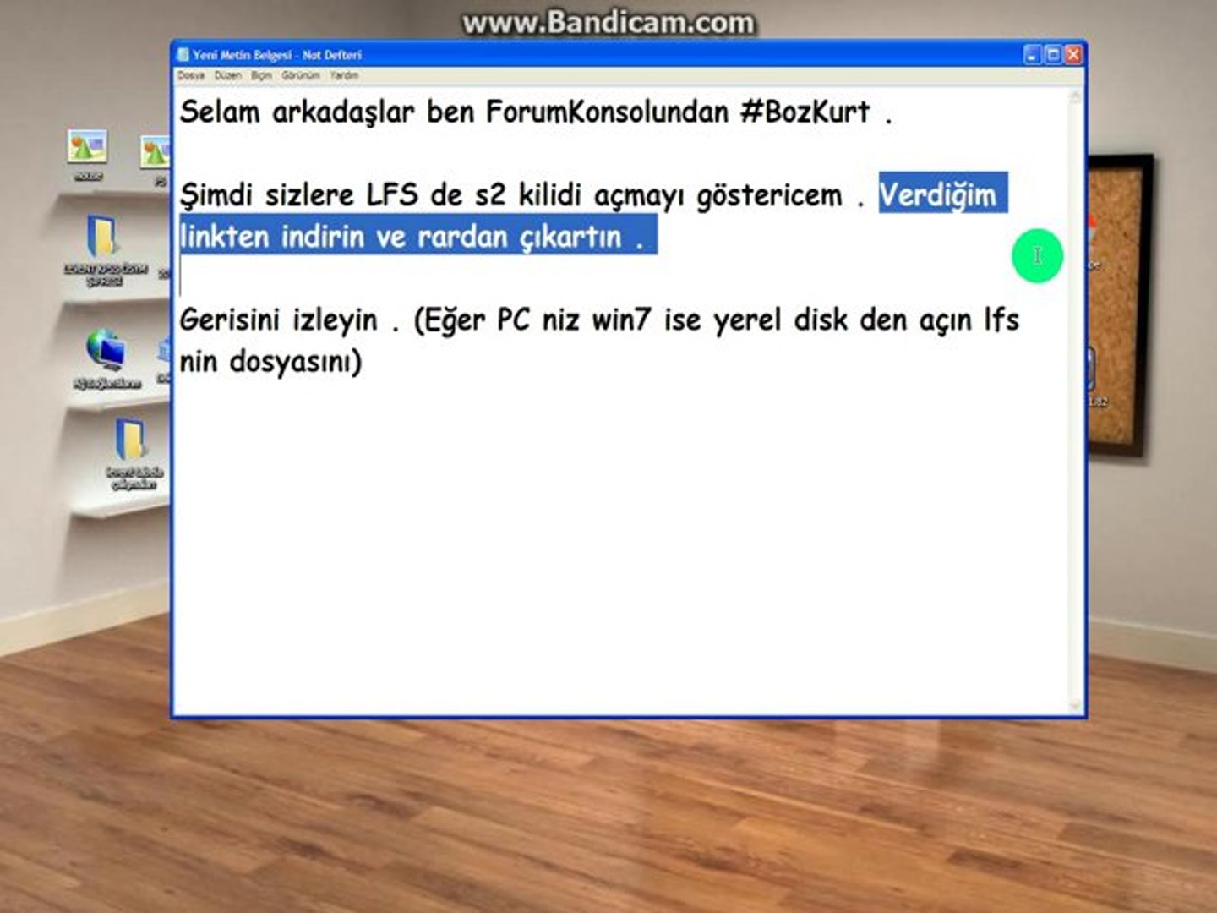Click the scroll up arrow in Notepad
Screen dimensions: 1217x913
coord(1076,97)
